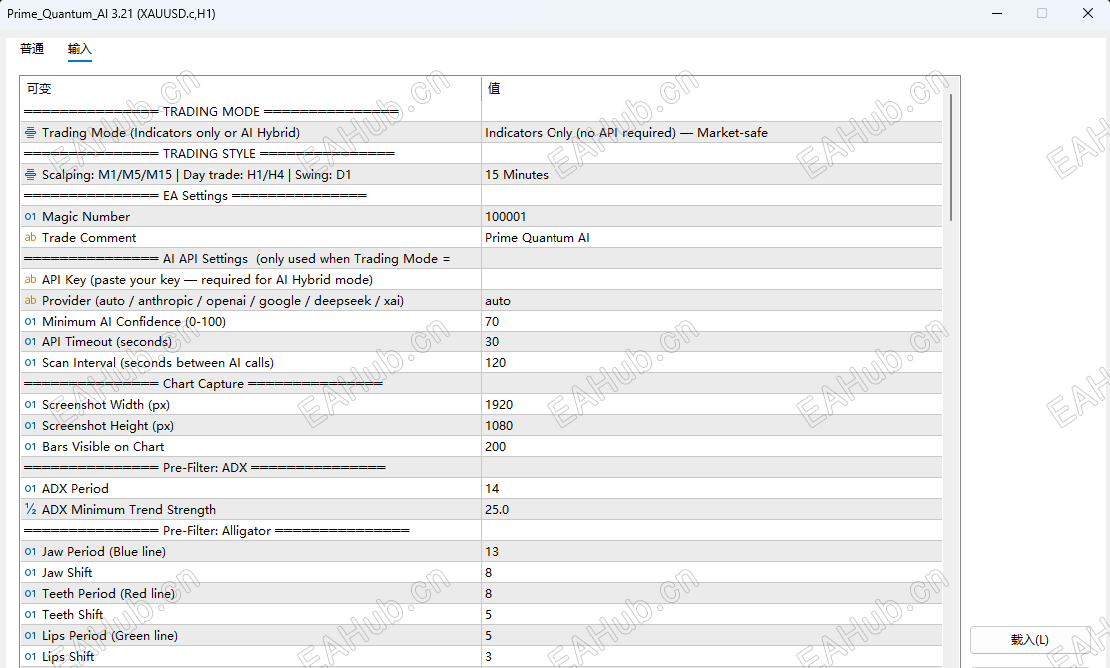Click integer icon beside Bars Visible on Chart
Screen dimensions: 1110x668
coord(30,447)
